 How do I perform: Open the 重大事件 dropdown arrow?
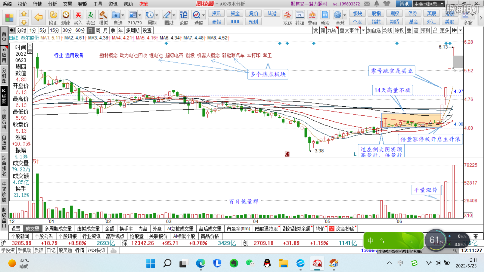point(363,30)
